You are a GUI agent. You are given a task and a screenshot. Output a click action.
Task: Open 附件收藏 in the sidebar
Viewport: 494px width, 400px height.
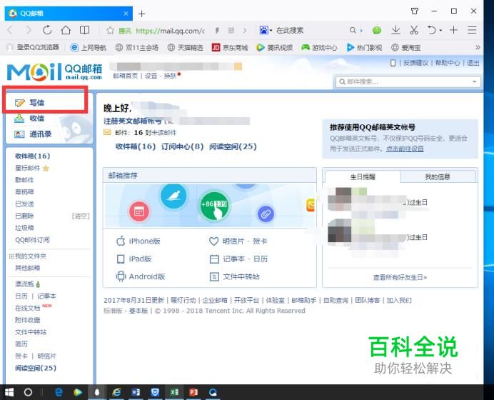point(27,320)
